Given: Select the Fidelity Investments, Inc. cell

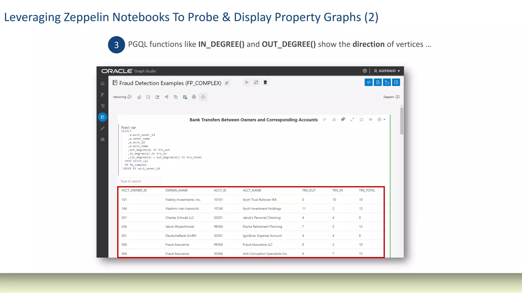Looking at the screenshot, I should click(183, 200).
